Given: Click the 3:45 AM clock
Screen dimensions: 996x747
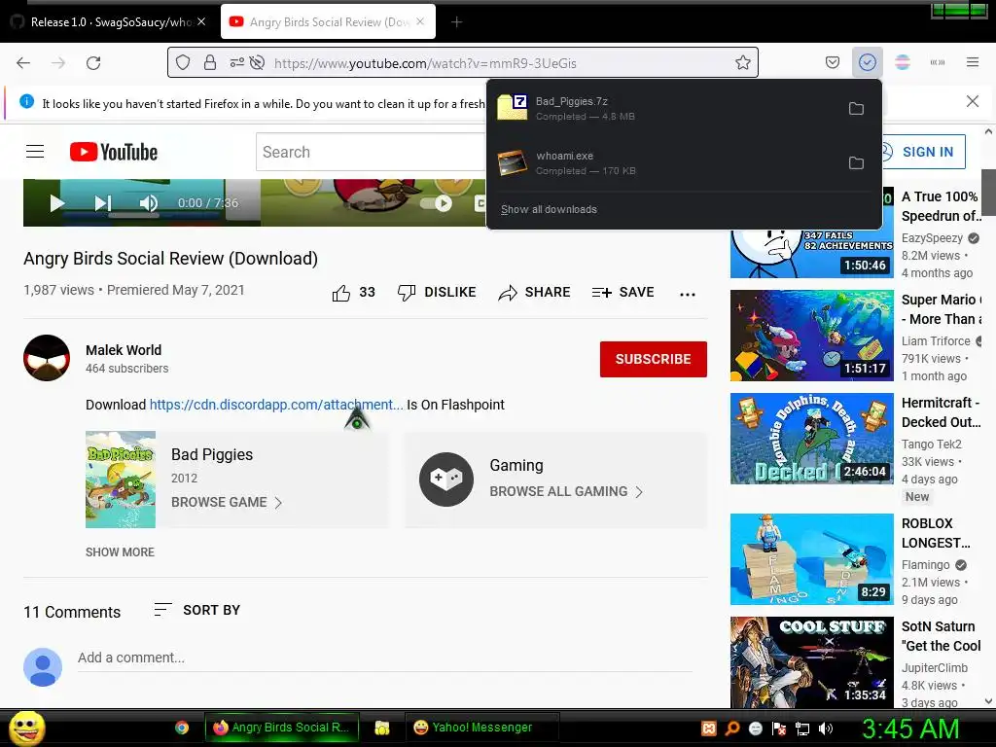Looking at the screenshot, I should click(910, 729).
